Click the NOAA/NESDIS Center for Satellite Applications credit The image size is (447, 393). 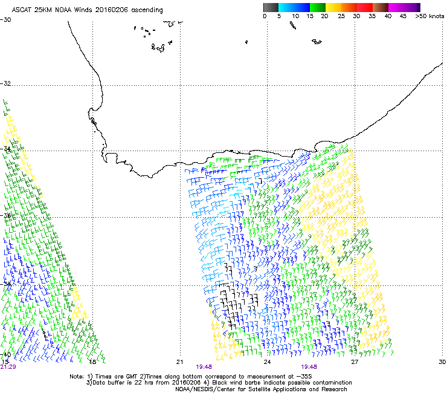[261, 389]
